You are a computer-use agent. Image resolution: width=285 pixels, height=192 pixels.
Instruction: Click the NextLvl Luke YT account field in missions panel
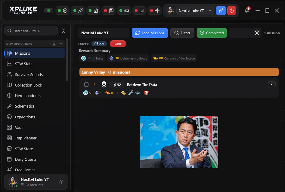tap(104, 33)
